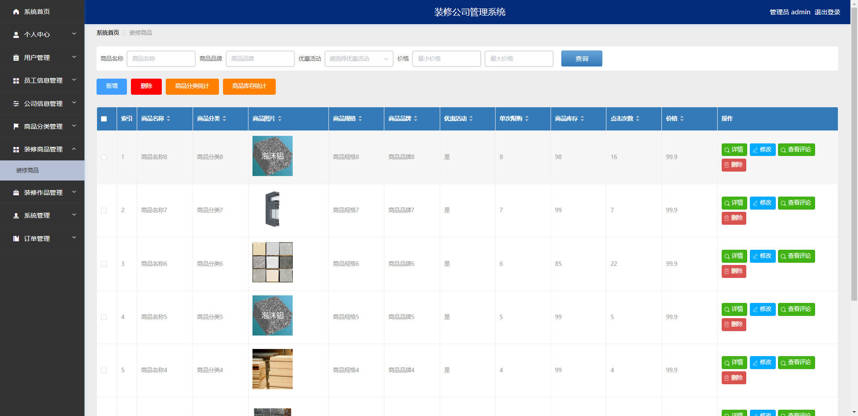Image resolution: width=858 pixels, height=416 pixels.
Task: Sort by 商品名称 column arrows
Action: click(168, 118)
